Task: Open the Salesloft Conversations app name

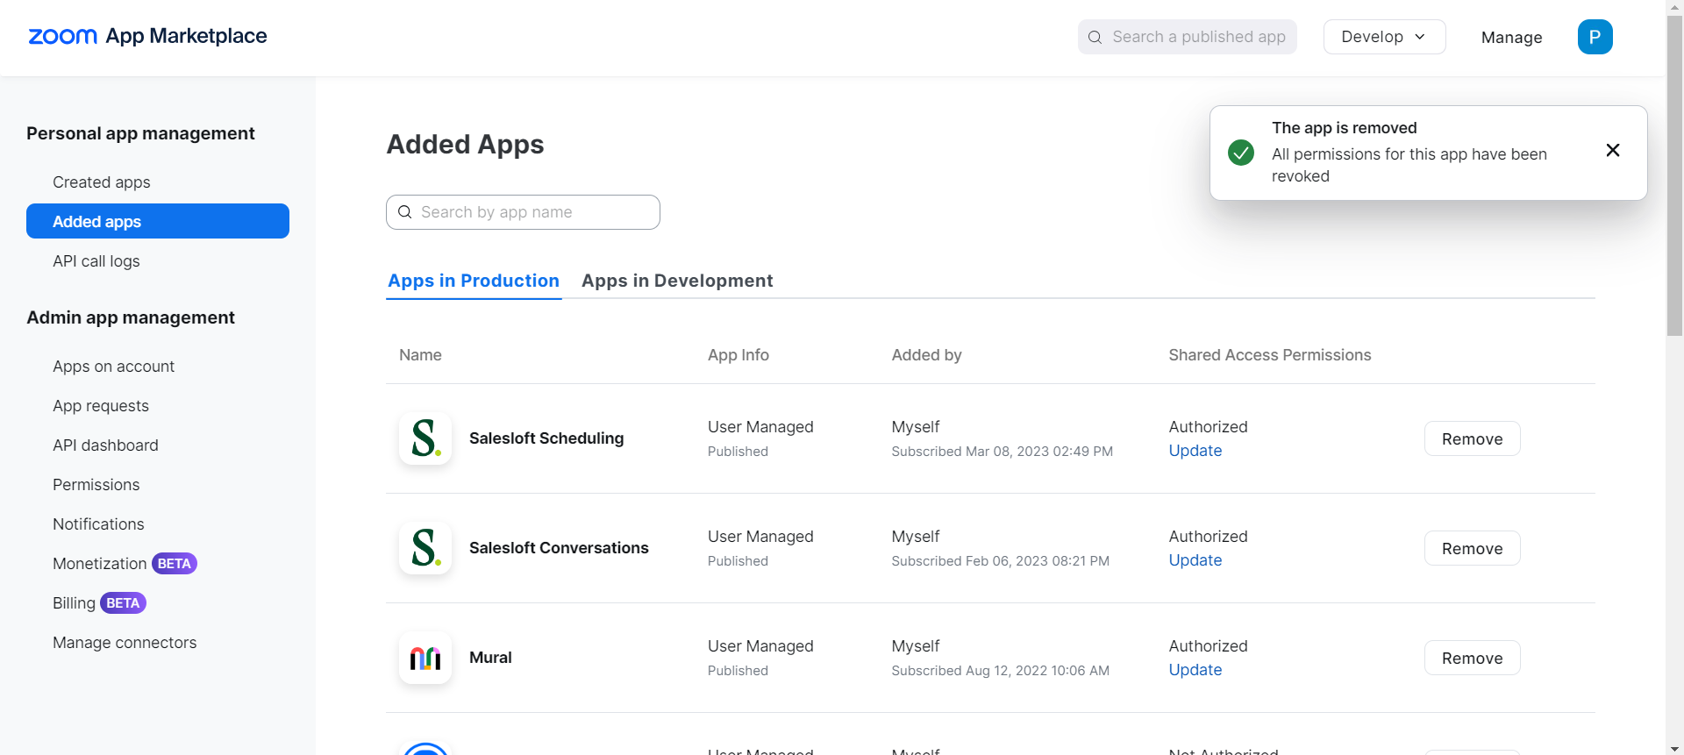Action: pyautogui.click(x=559, y=548)
